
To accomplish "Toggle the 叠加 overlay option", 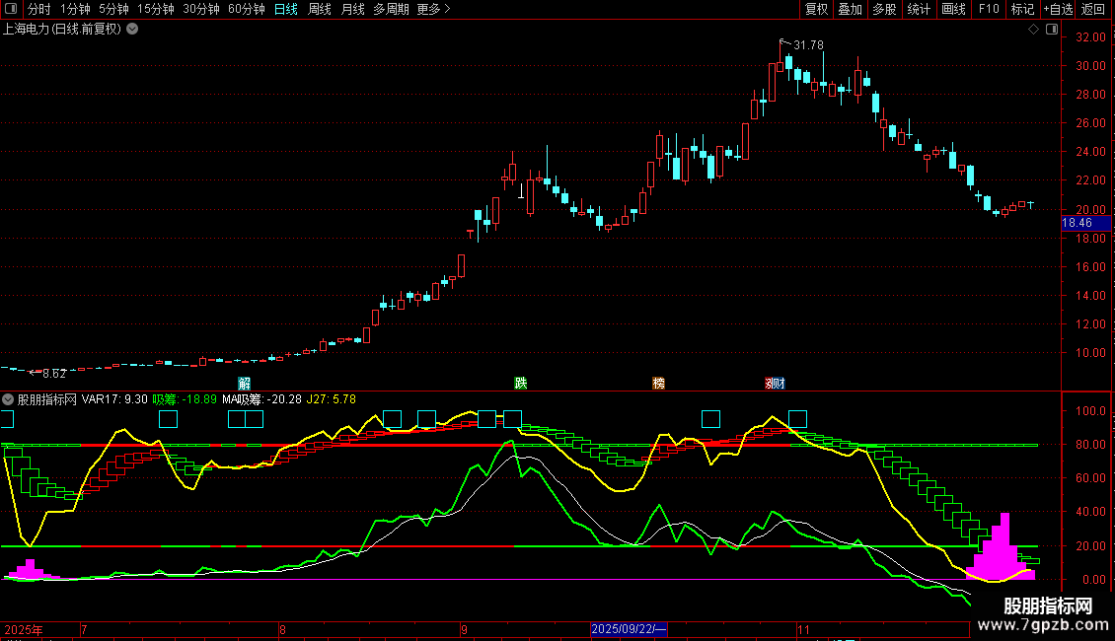I will (x=850, y=9).
